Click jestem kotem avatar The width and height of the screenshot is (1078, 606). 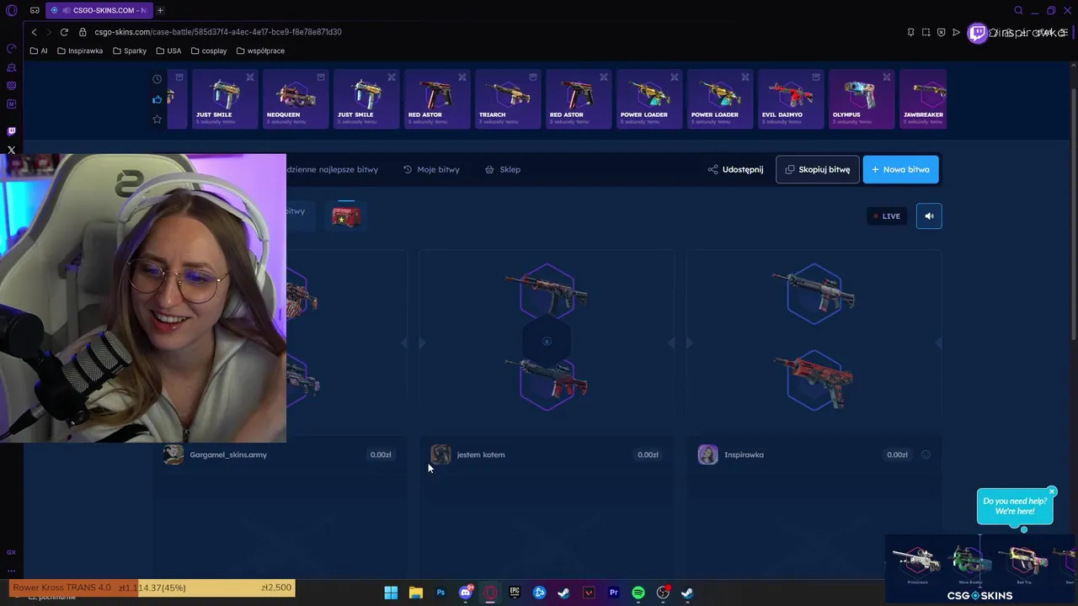pyautogui.click(x=440, y=454)
